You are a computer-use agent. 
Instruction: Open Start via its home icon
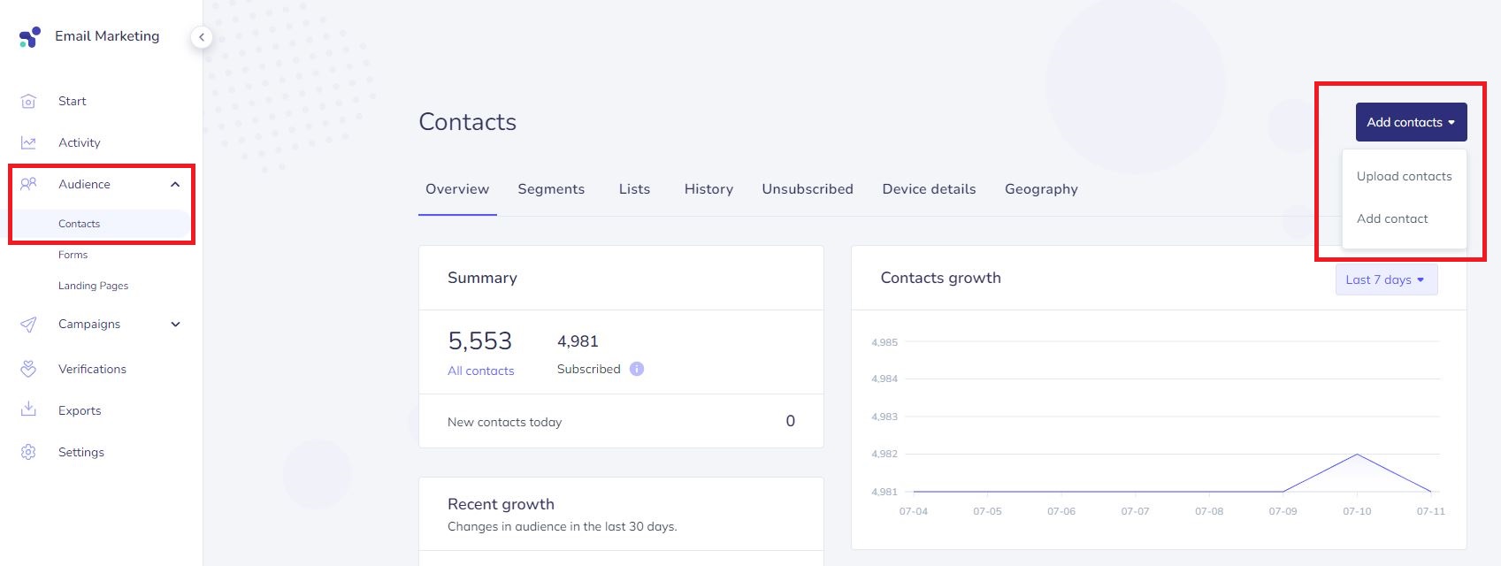pyautogui.click(x=28, y=101)
